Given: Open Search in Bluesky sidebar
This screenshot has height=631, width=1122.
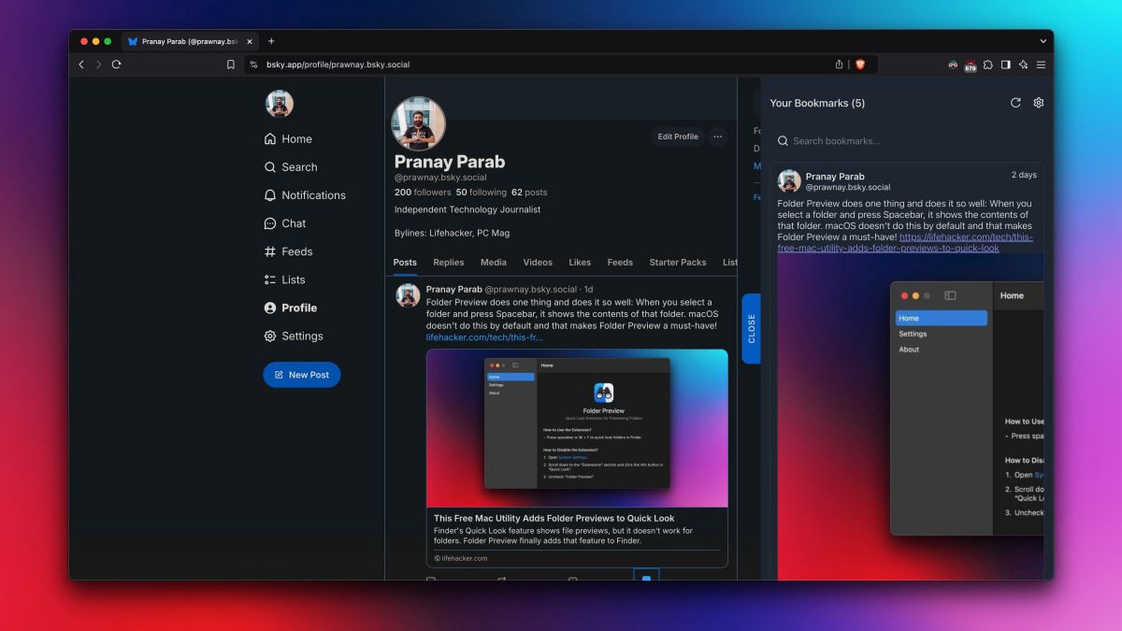Looking at the screenshot, I should tap(291, 167).
